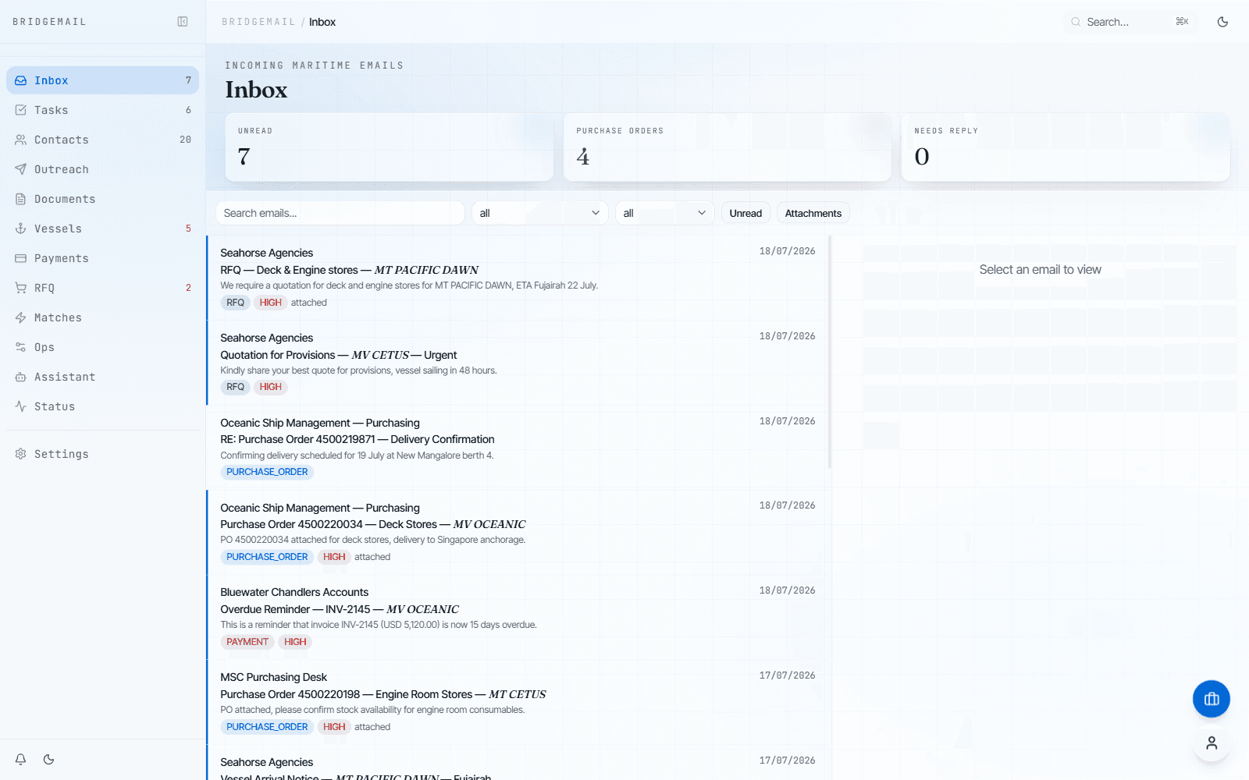
Task: Go to Payments page
Action: click(102, 258)
